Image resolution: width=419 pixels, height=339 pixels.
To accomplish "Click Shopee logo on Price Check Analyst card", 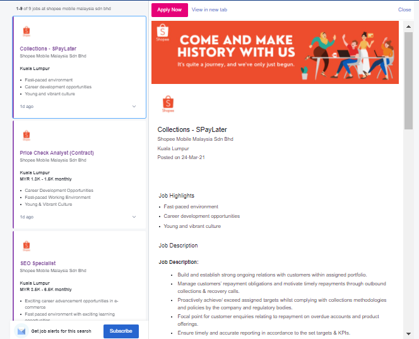I will click(x=27, y=136).
